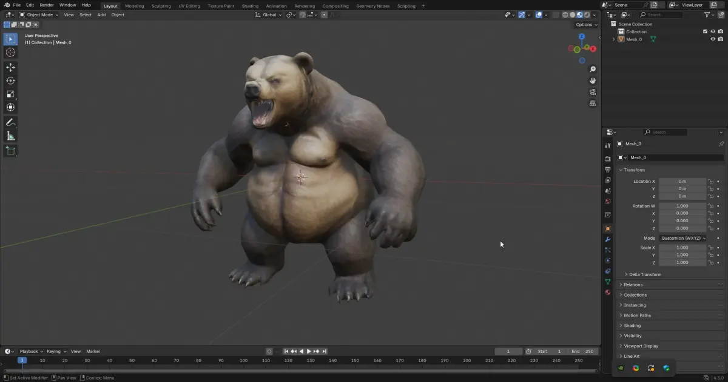Disable Mesh_0 in renders camera icon
728x382 pixels.
point(721,39)
